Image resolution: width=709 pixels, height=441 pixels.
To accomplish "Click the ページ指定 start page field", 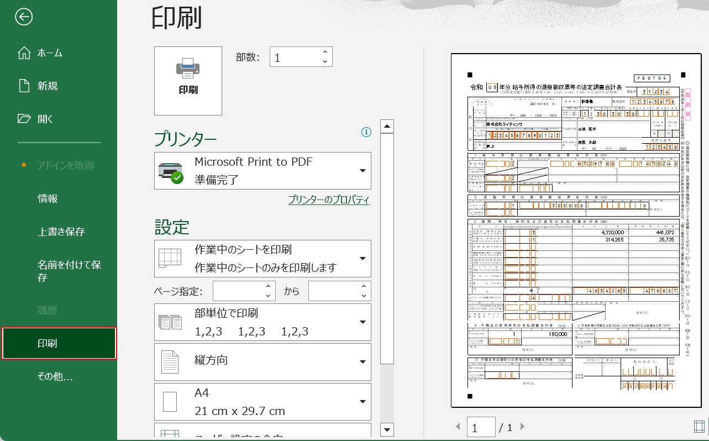I will click(238, 291).
